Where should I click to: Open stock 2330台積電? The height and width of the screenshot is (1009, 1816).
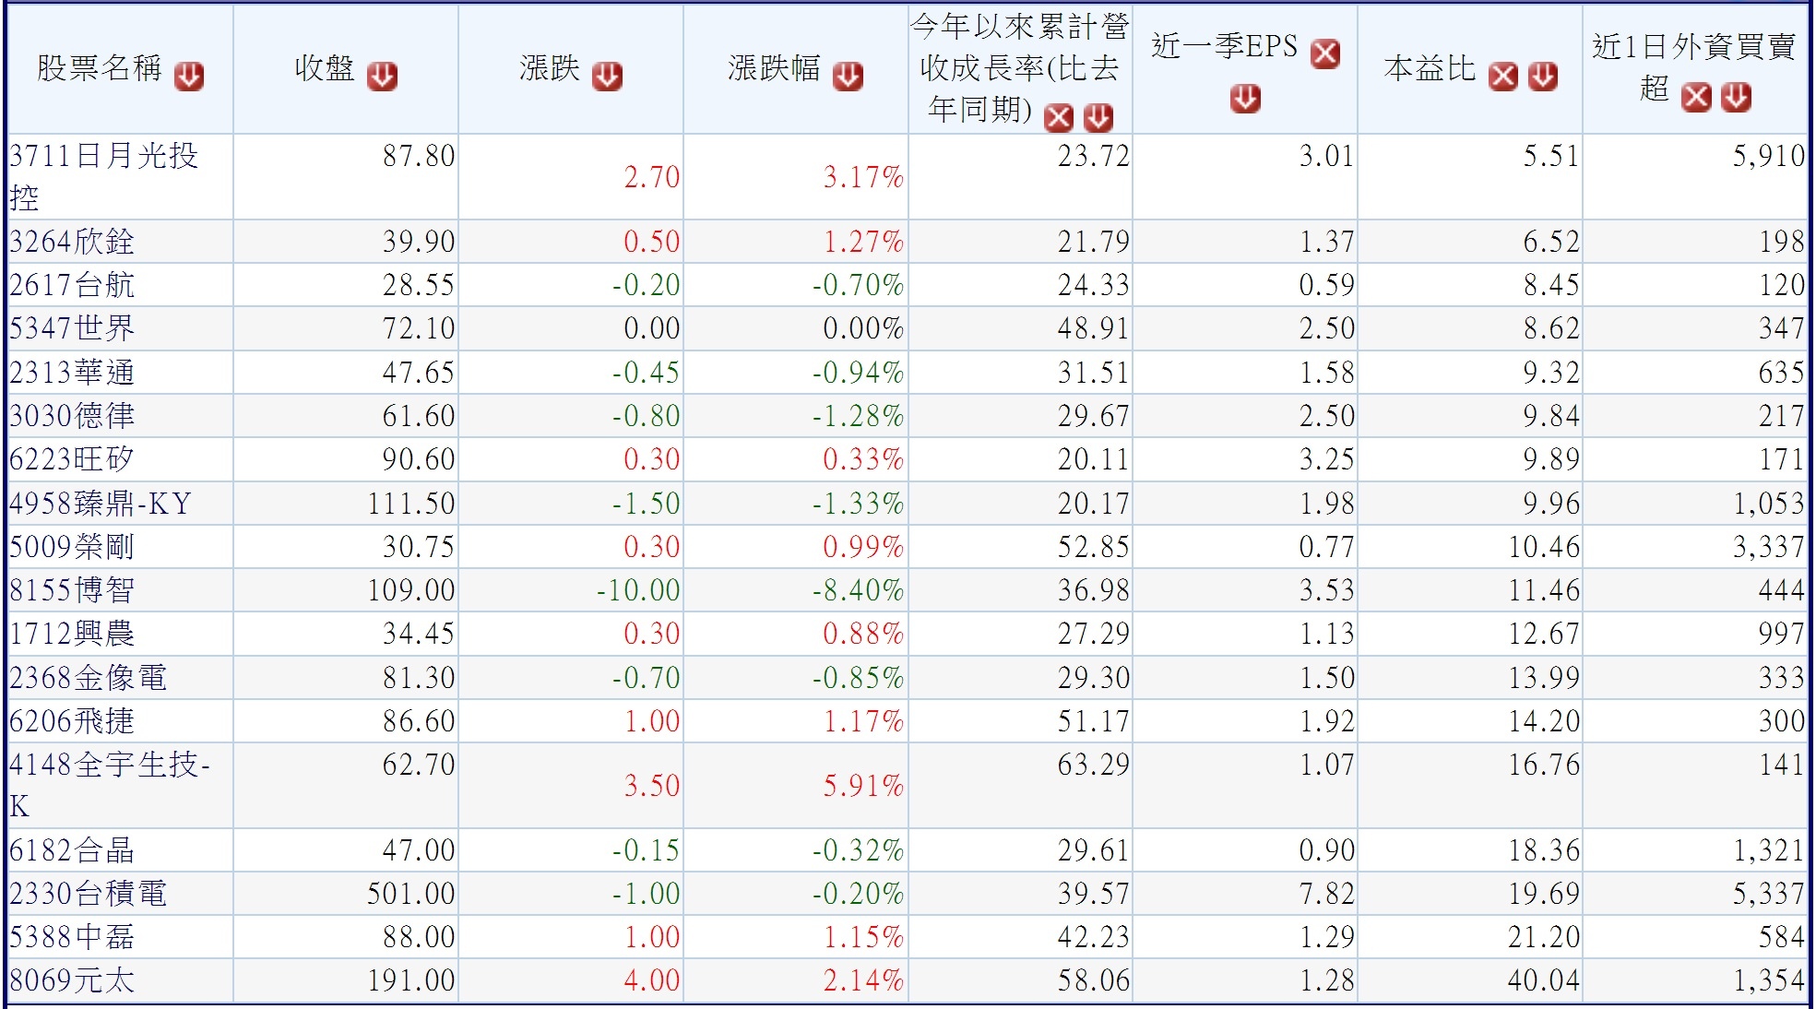coord(88,893)
